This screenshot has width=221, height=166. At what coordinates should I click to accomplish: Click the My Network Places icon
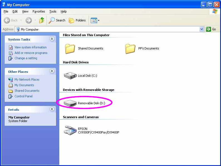[11, 80]
